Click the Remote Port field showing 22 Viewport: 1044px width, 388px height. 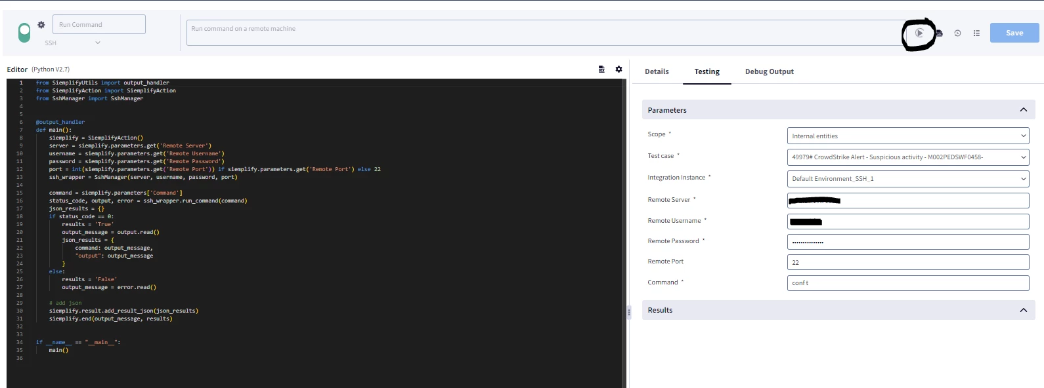[908, 262]
